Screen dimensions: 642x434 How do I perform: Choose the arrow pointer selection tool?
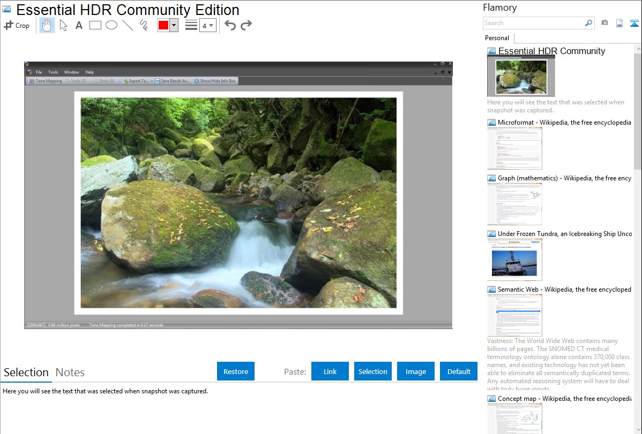tap(63, 25)
